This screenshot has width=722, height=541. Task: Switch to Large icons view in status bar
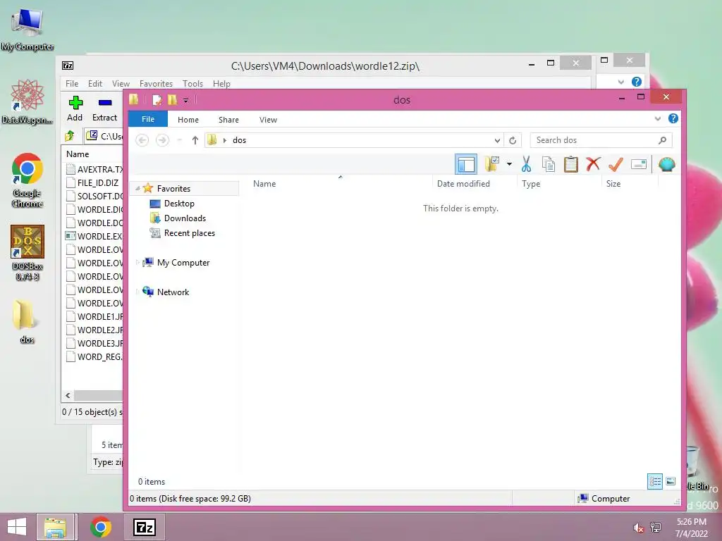(671, 482)
